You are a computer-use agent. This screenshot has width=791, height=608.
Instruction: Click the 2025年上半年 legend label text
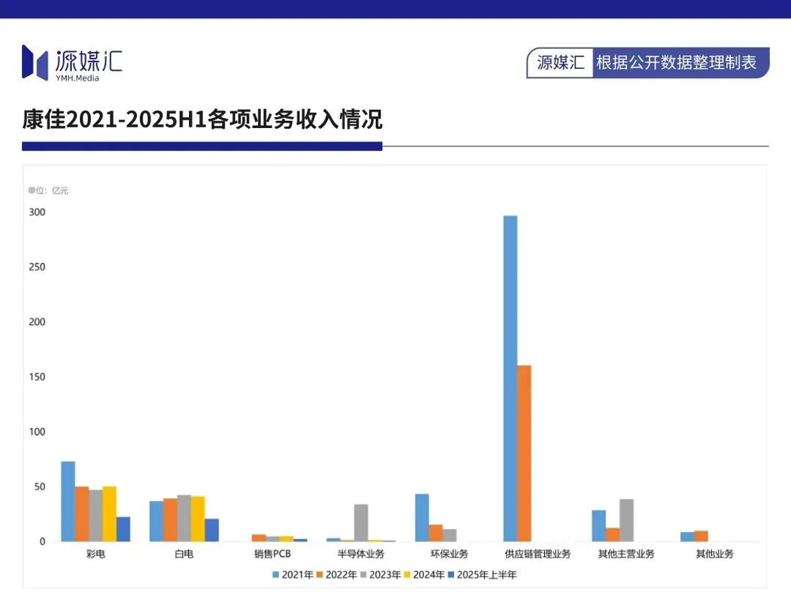486,575
